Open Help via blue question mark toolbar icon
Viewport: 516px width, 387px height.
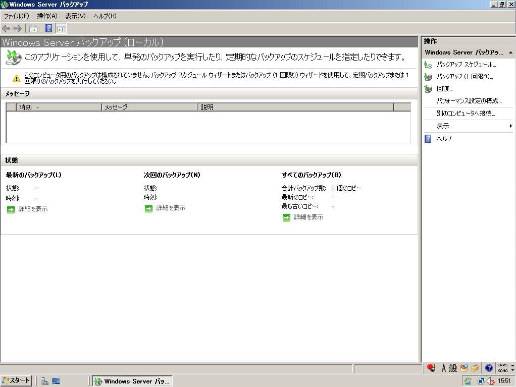click(x=48, y=29)
